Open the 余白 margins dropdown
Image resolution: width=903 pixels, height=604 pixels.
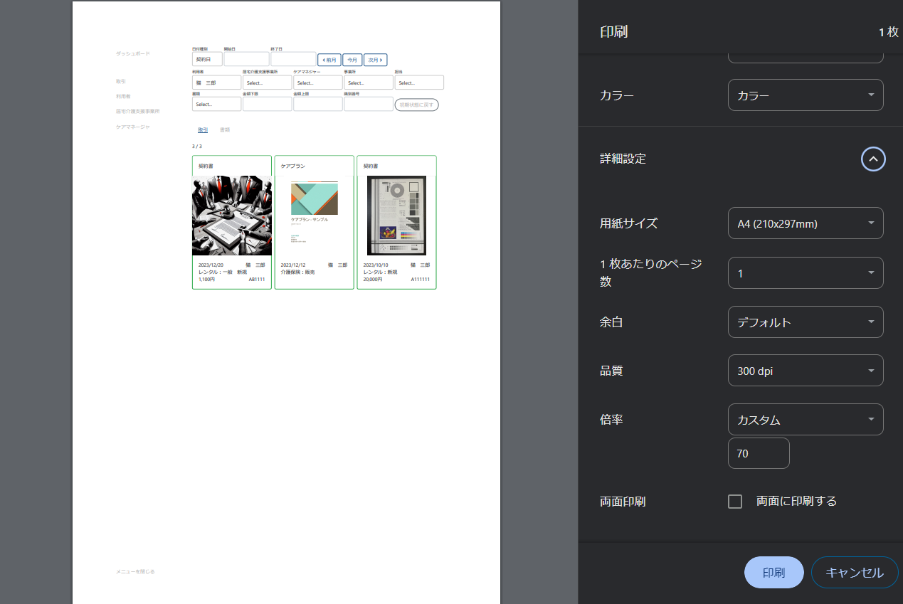pyautogui.click(x=805, y=322)
